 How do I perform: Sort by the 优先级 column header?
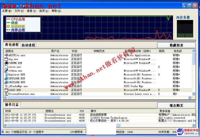(182, 51)
